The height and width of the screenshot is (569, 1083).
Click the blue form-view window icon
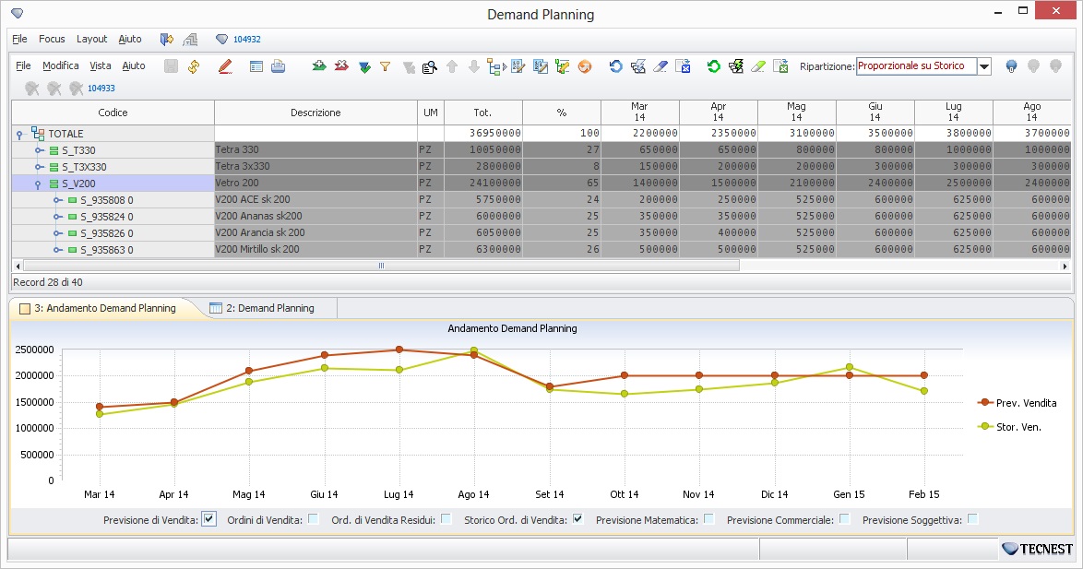[x=256, y=66]
